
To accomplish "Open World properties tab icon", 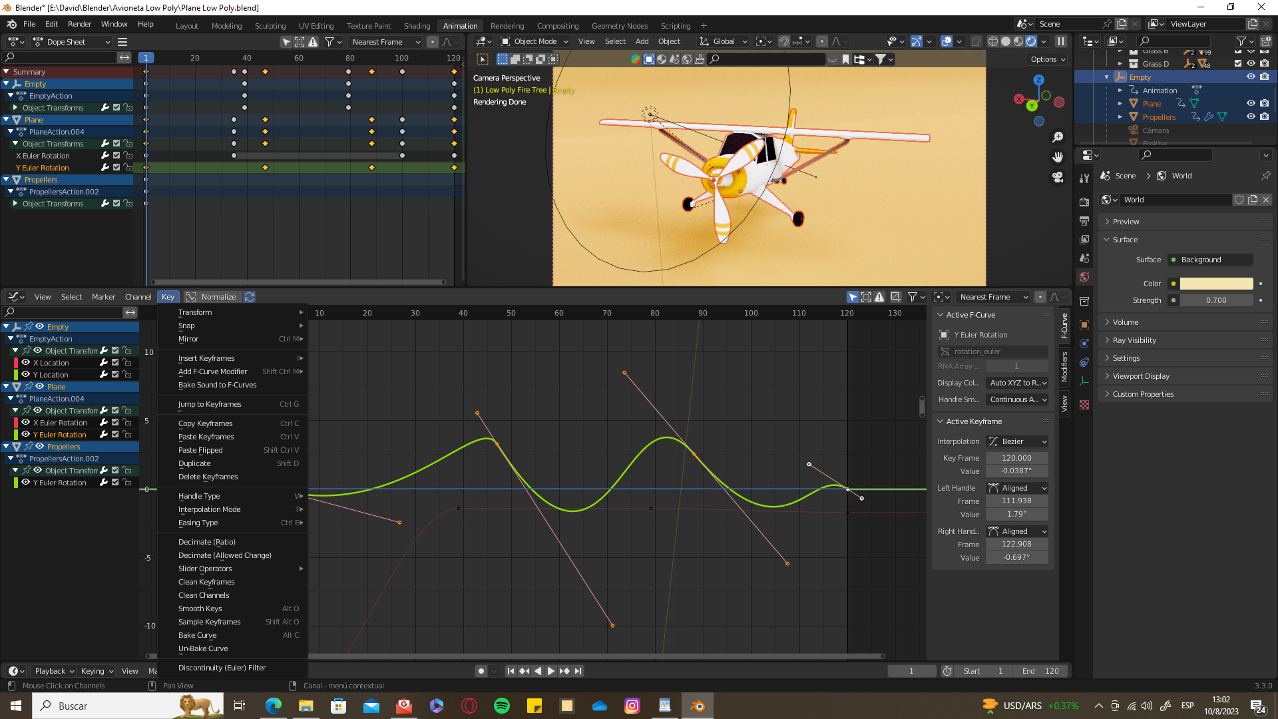I will click(1084, 277).
